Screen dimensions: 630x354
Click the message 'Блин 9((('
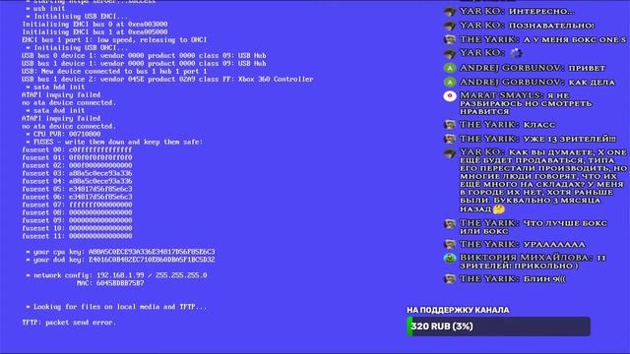[x=544, y=279]
